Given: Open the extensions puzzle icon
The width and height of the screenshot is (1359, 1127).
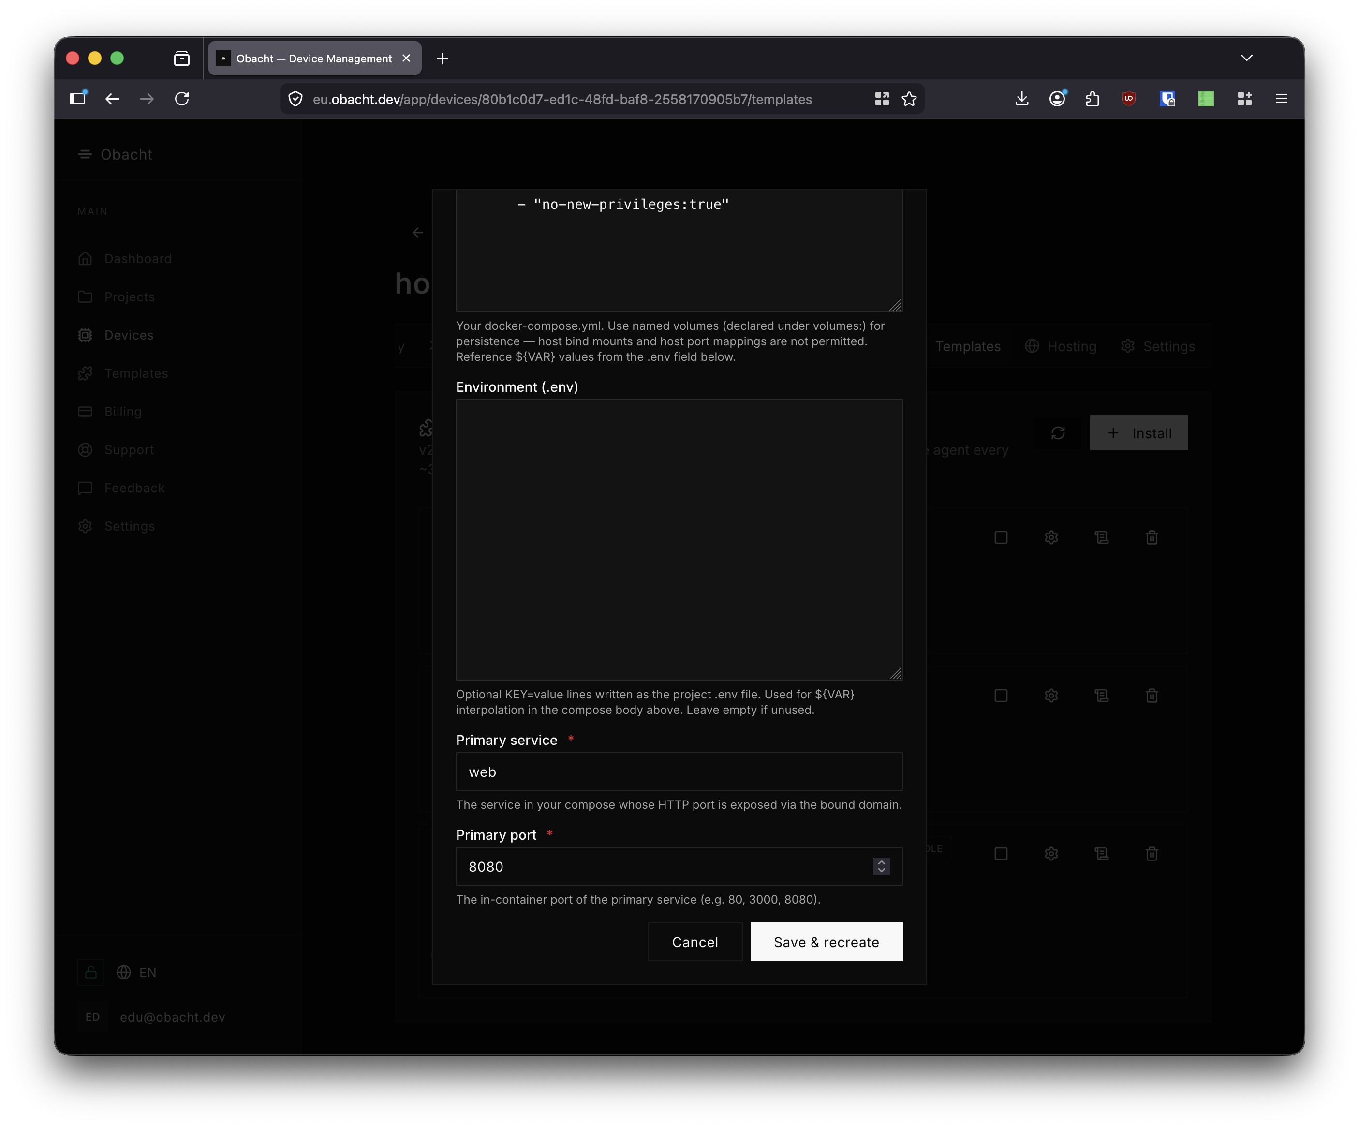Looking at the screenshot, I should point(1093,98).
